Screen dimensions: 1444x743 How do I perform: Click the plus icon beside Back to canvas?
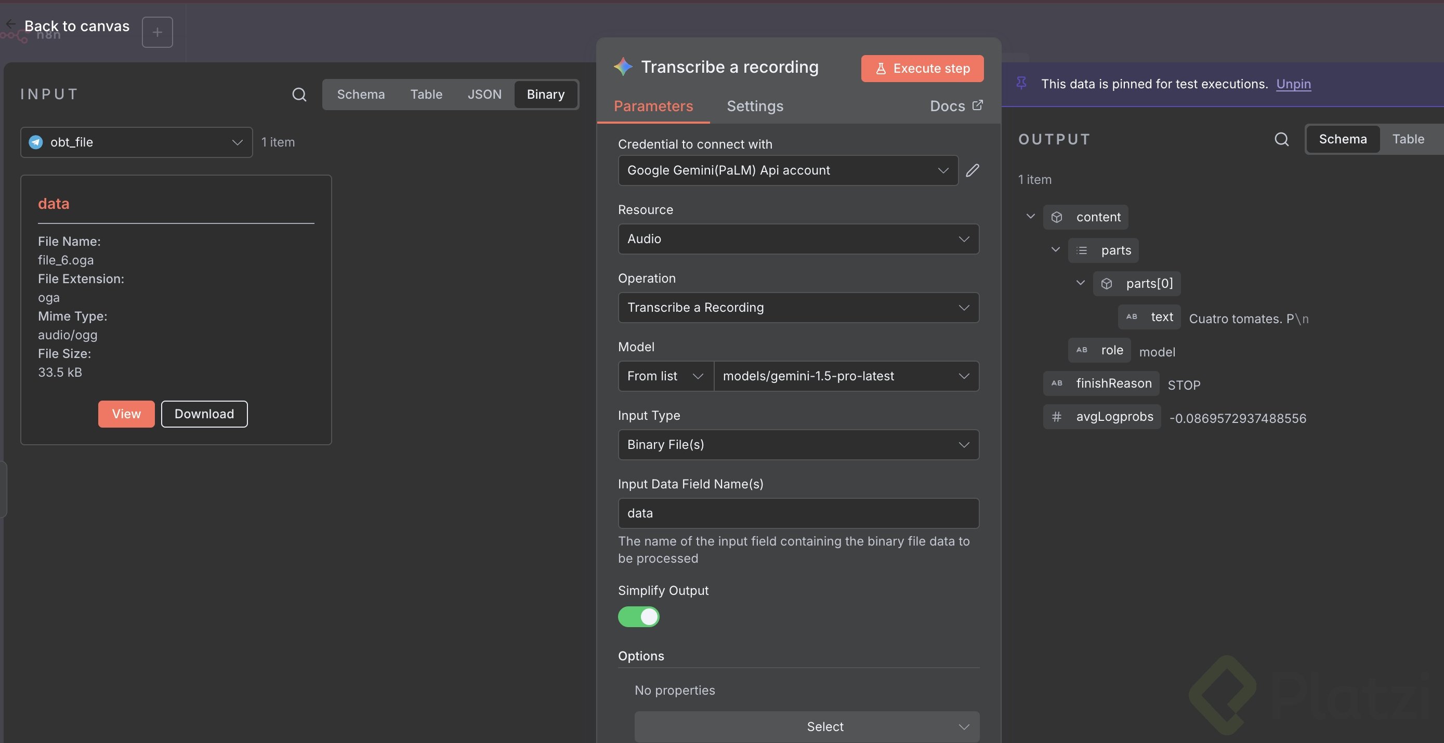(157, 32)
